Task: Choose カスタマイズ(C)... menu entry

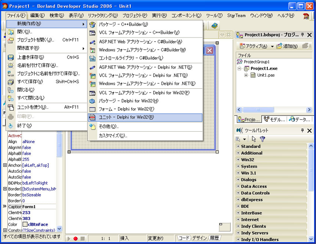Action: pos(145,136)
